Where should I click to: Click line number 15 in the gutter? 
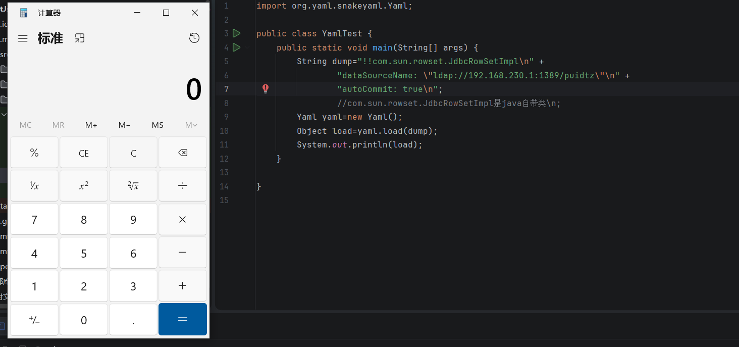[224, 200]
